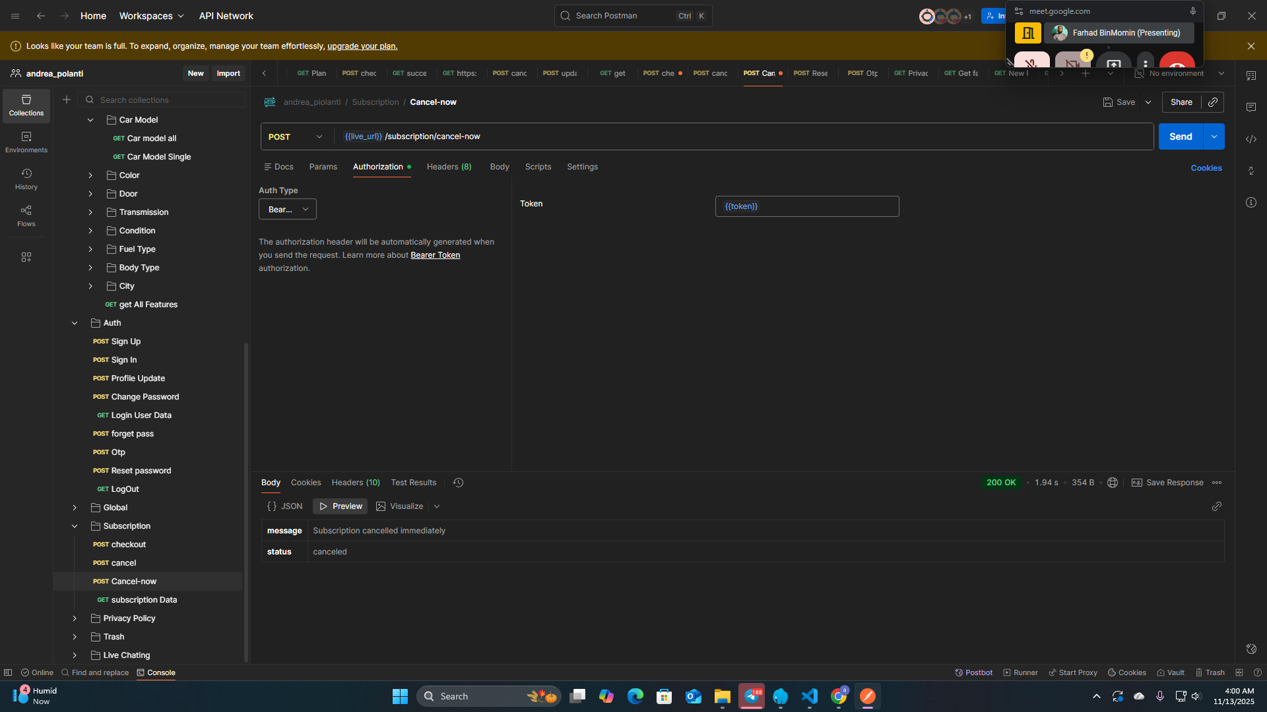Expand the Color folder
1267x712 pixels.
coord(90,175)
